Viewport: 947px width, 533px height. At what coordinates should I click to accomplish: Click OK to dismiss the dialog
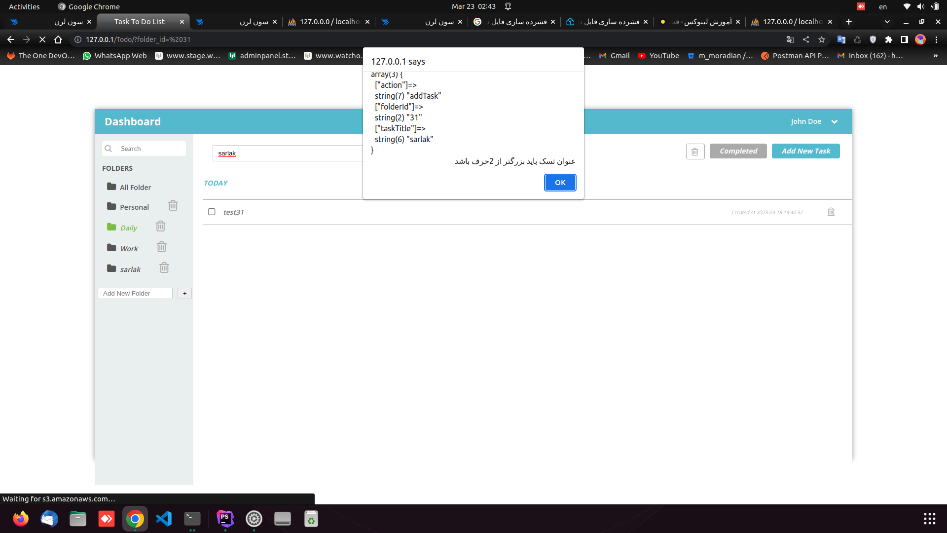click(x=559, y=182)
